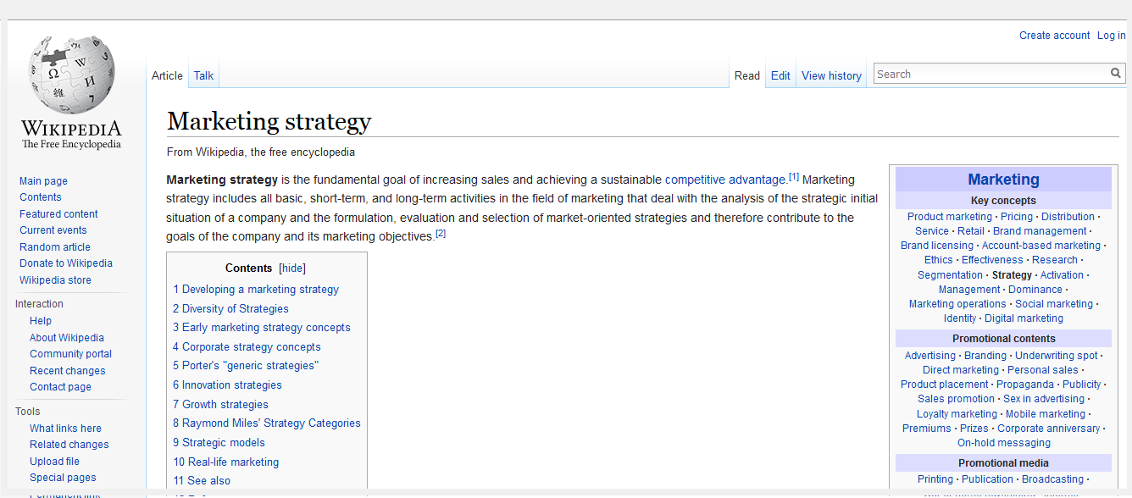Open the Article tab
The width and height of the screenshot is (1132, 498).
click(167, 75)
